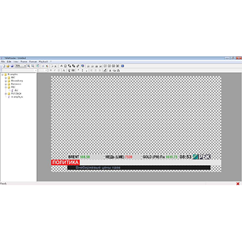Screen dimensions: 242x242
Task: Click the font color A icon
Action: click(64, 70)
